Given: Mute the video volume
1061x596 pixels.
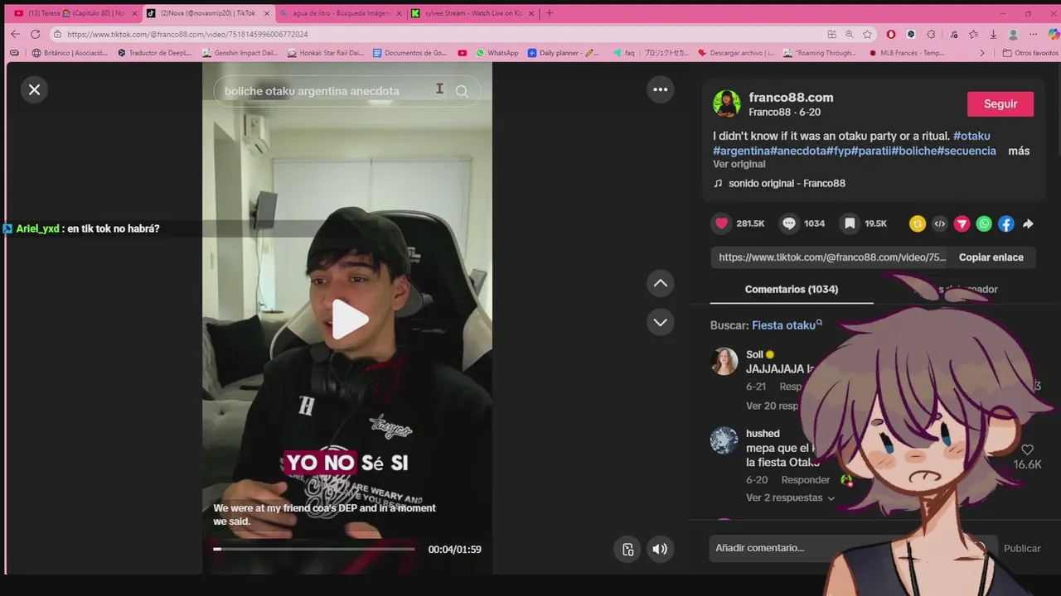Looking at the screenshot, I should click(x=660, y=549).
